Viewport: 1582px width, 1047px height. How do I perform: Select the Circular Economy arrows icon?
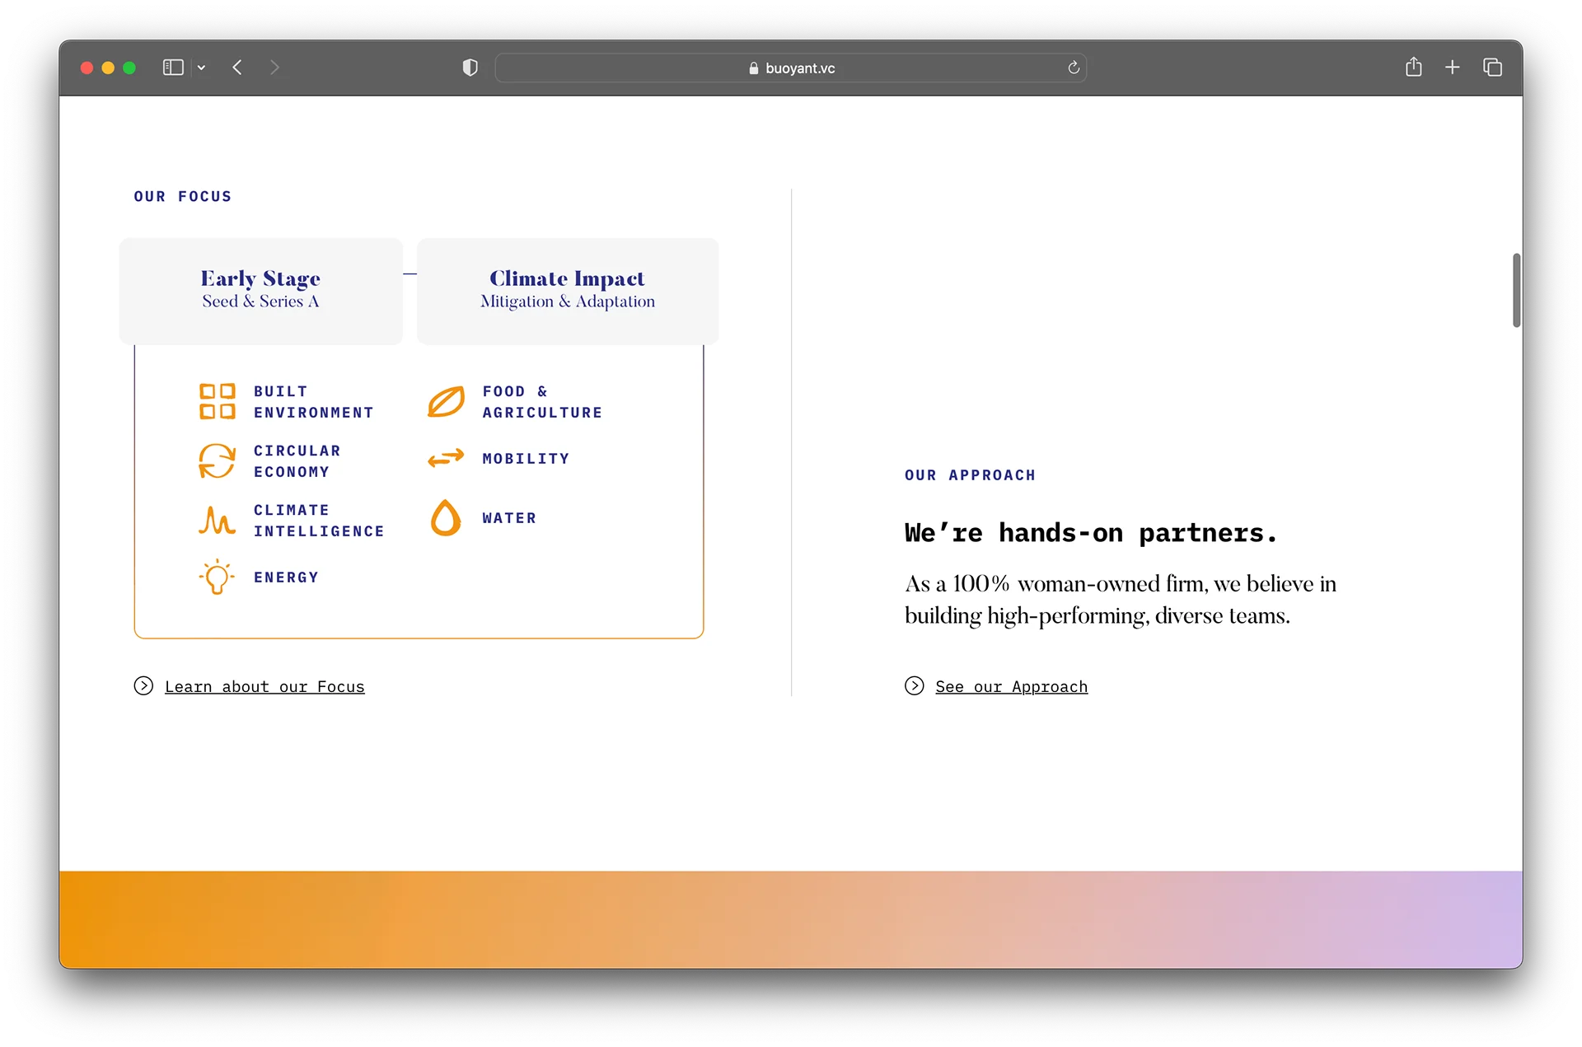(x=217, y=460)
